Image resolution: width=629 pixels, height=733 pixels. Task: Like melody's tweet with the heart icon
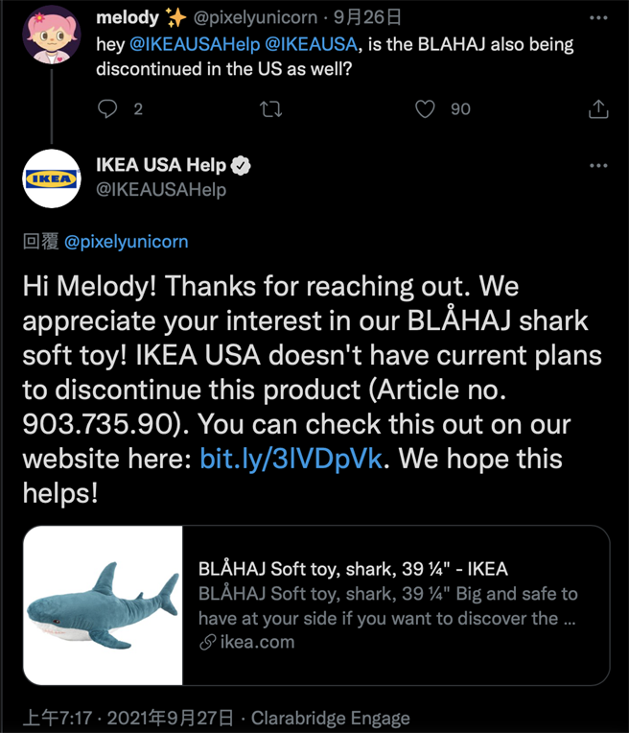425,109
